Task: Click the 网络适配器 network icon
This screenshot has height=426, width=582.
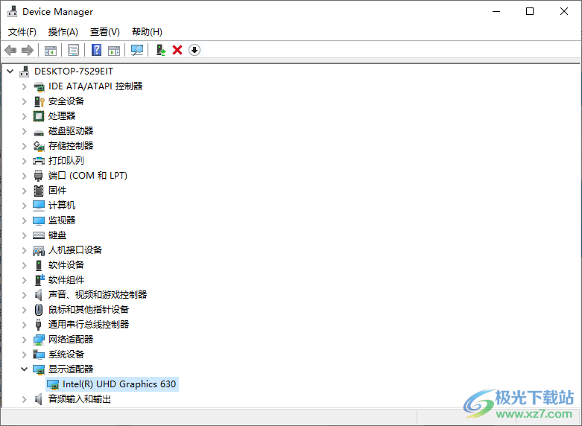Action: tap(39, 340)
